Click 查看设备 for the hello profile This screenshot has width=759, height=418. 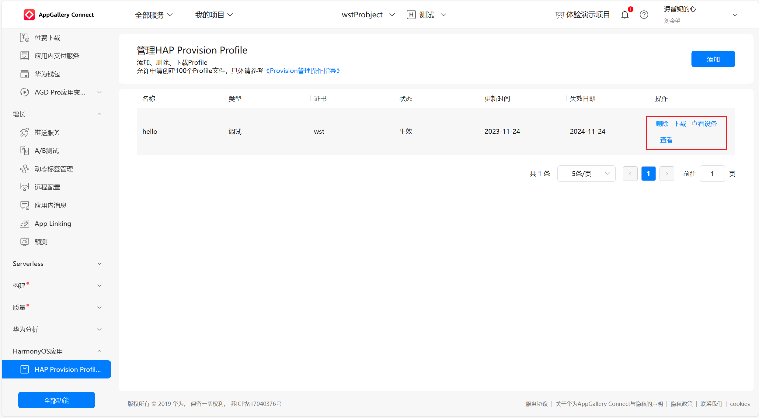(x=704, y=123)
